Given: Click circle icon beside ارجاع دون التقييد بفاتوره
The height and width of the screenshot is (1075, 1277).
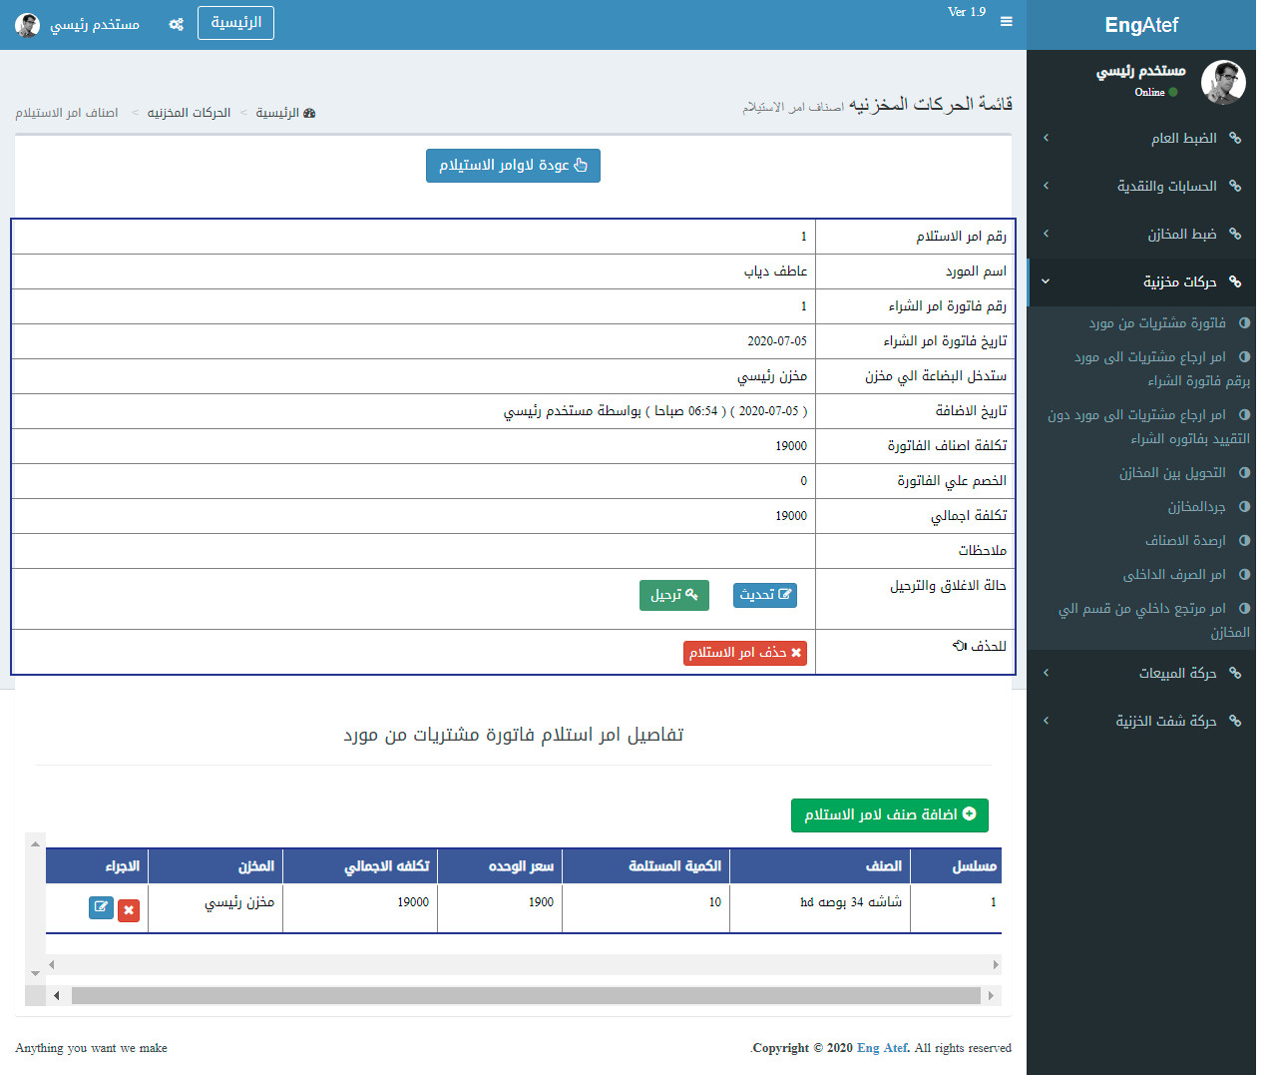Looking at the screenshot, I should [1244, 414].
